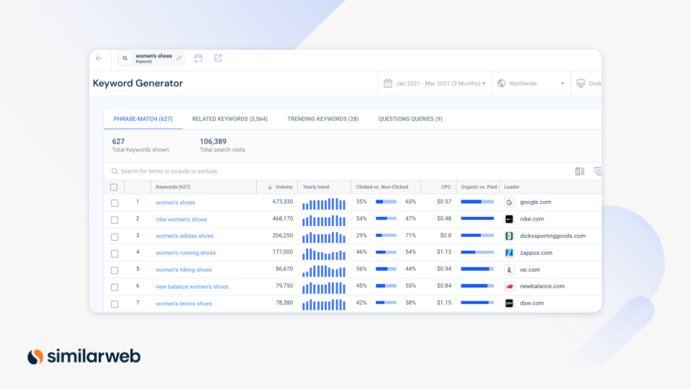Viewport: 691px width, 389px height.
Task: Open the women's tennis shoes link
Action: click(x=184, y=303)
